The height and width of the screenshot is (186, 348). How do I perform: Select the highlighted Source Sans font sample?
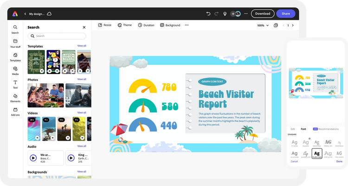tap(317, 154)
